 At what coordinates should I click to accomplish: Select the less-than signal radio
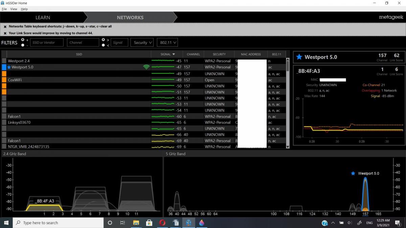pyautogui.click(x=103, y=45)
